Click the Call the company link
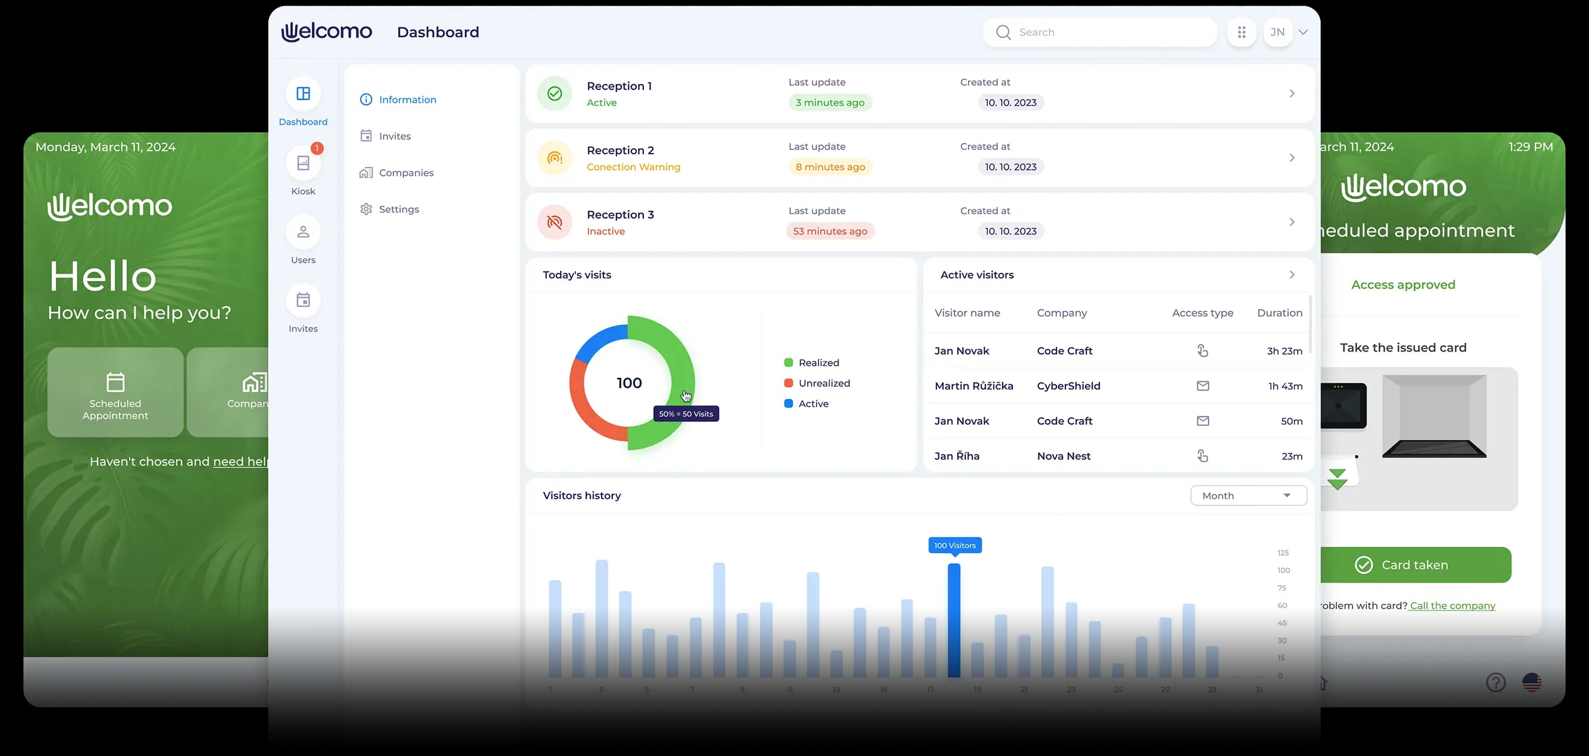 coord(1452,605)
